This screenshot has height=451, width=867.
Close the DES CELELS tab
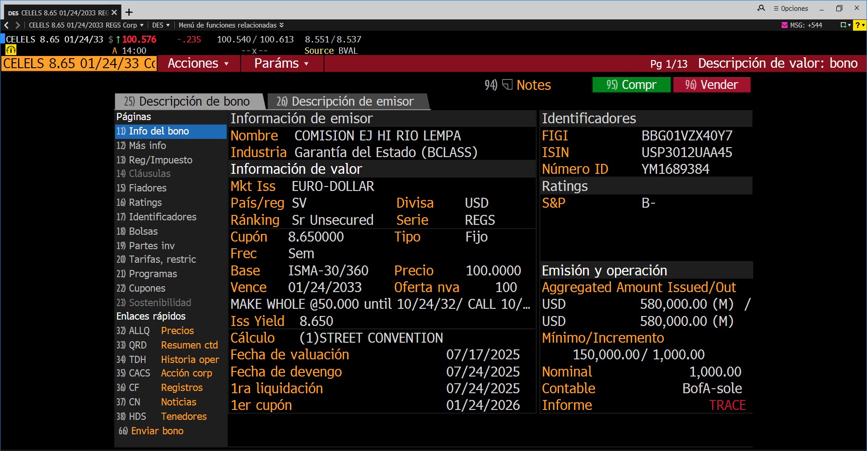(x=114, y=12)
